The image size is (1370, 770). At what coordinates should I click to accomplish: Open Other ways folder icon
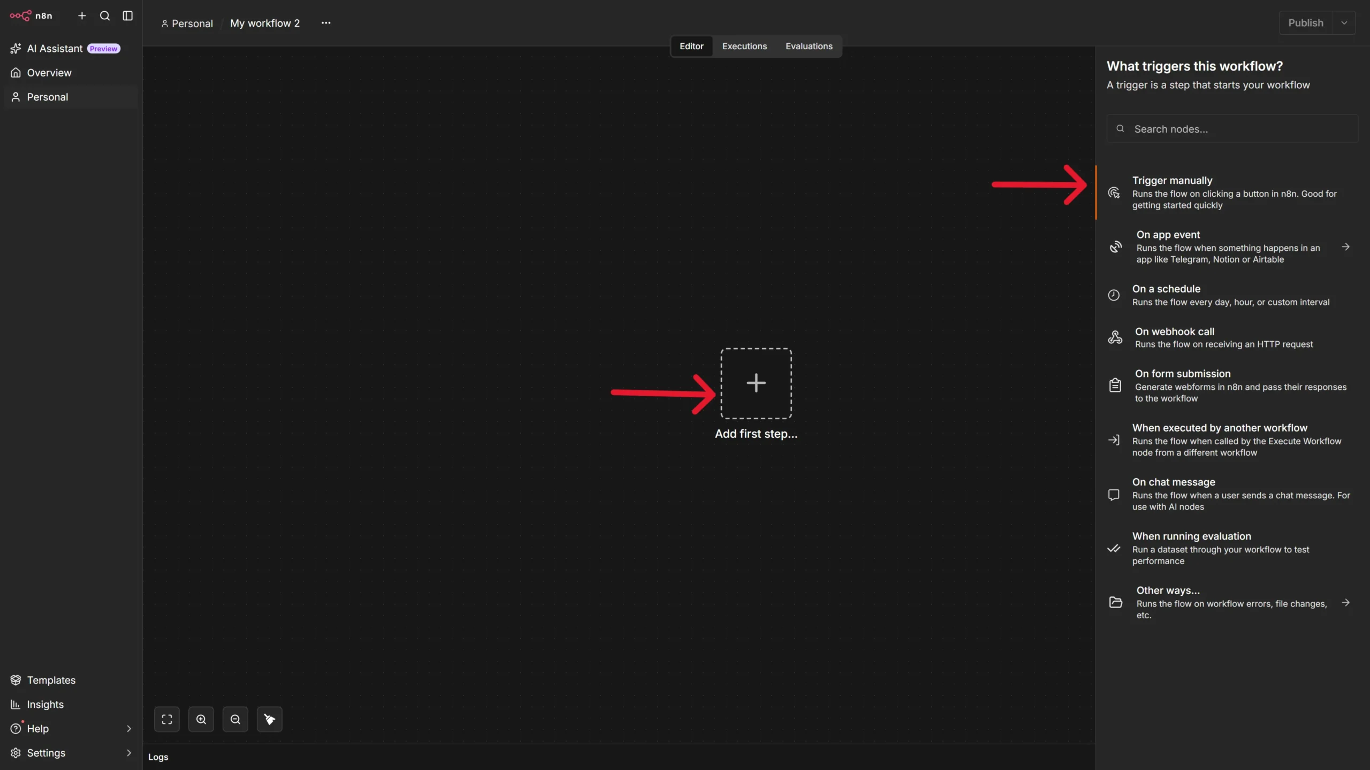click(1115, 603)
